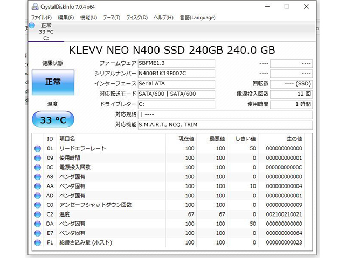Click raw value 000000000023
345x258 pixels.
coord(284,242)
